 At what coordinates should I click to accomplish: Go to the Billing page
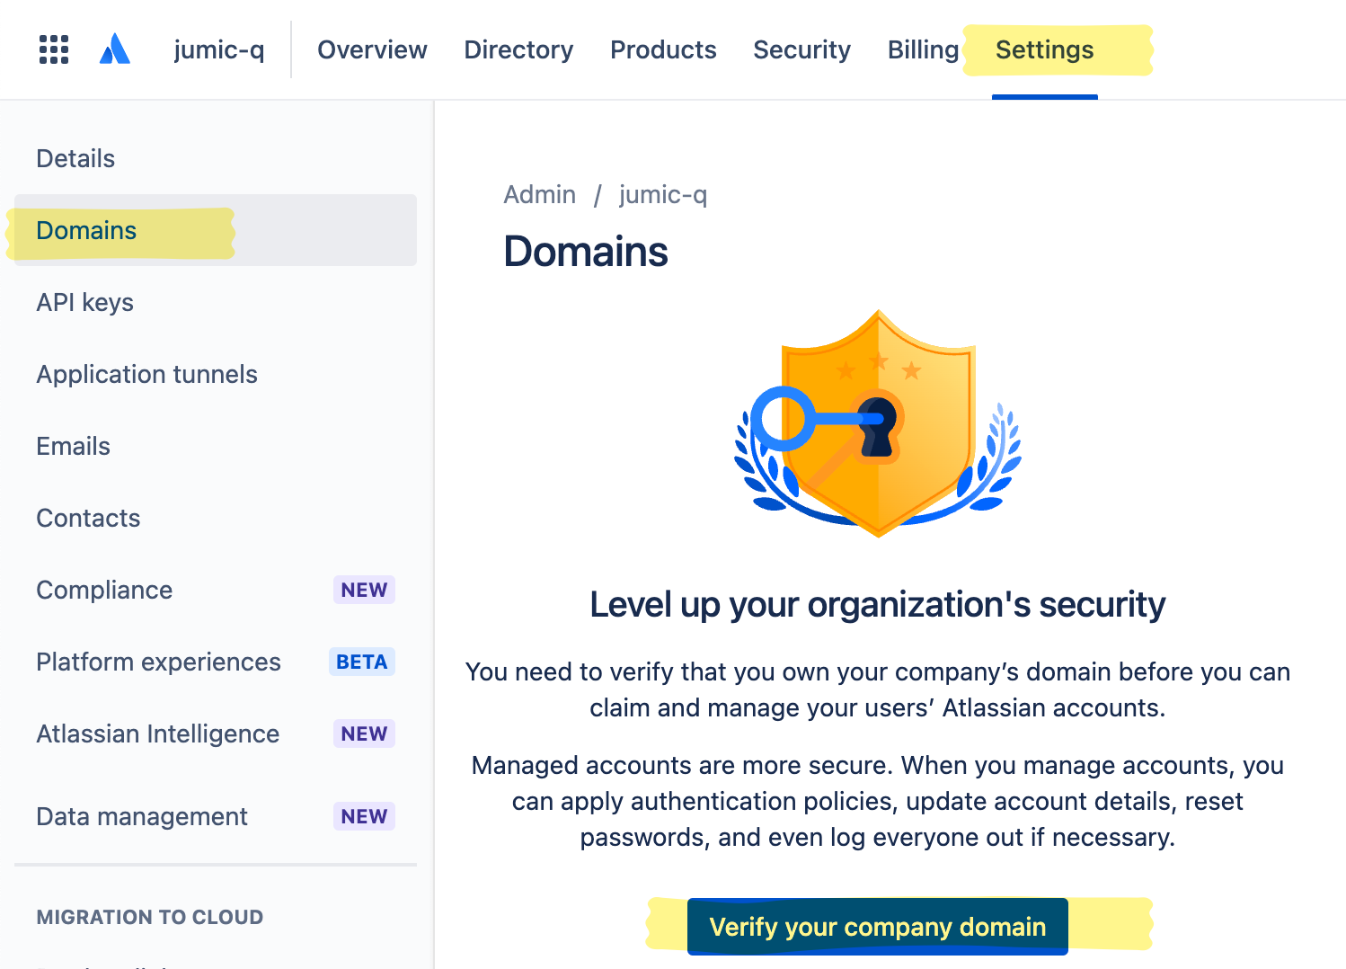click(922, 50)
